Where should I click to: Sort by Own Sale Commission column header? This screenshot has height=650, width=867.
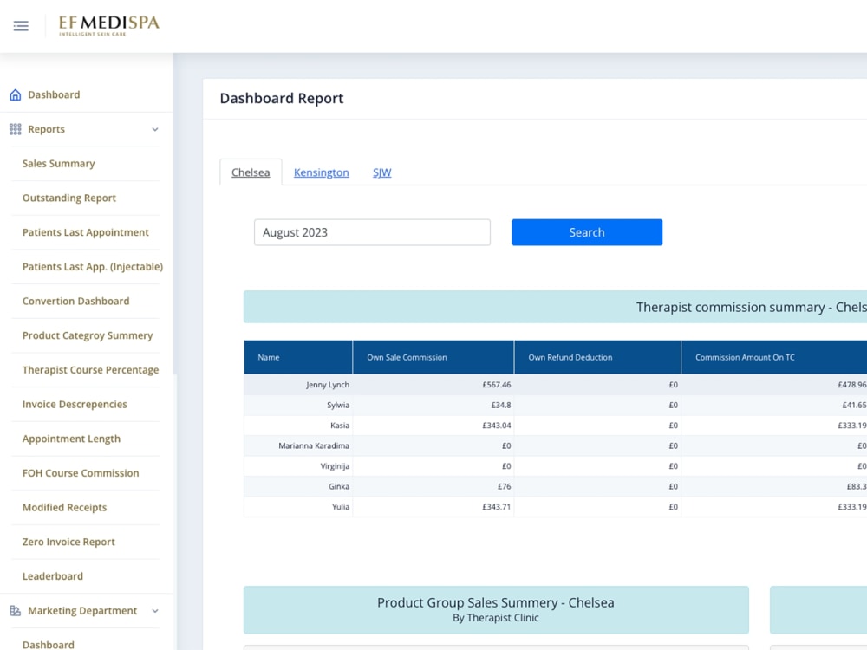433,358
